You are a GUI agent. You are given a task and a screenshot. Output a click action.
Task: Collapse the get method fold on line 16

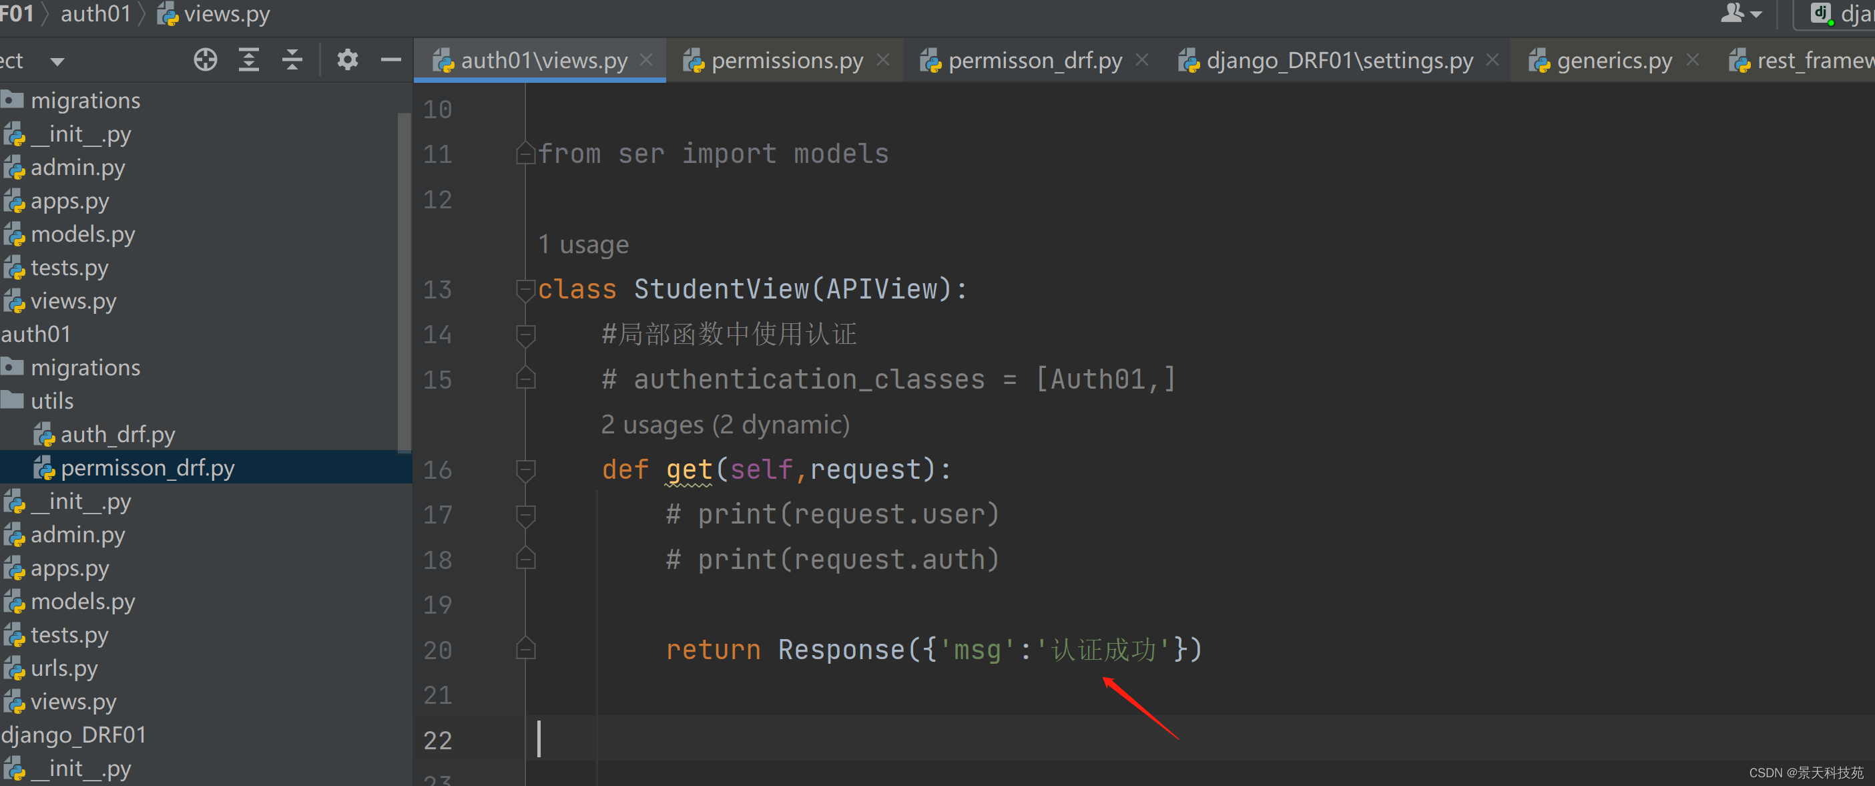[x=525, y=471]
